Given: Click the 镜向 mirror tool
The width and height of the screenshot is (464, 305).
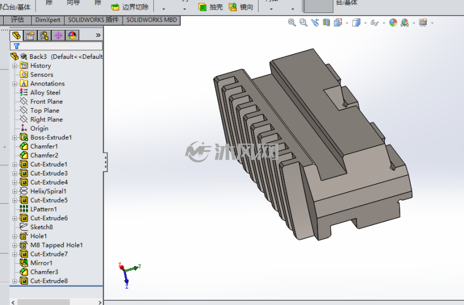Looking at the screenshot, I should 241,7.
